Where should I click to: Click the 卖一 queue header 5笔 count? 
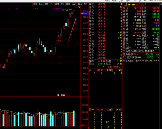point(120,70)
